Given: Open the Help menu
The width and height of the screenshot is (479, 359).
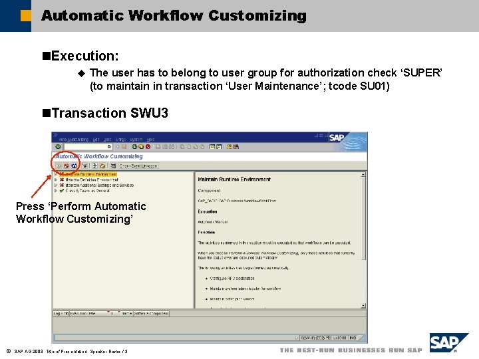Looking at the screenshot, I should coord(150,140).
